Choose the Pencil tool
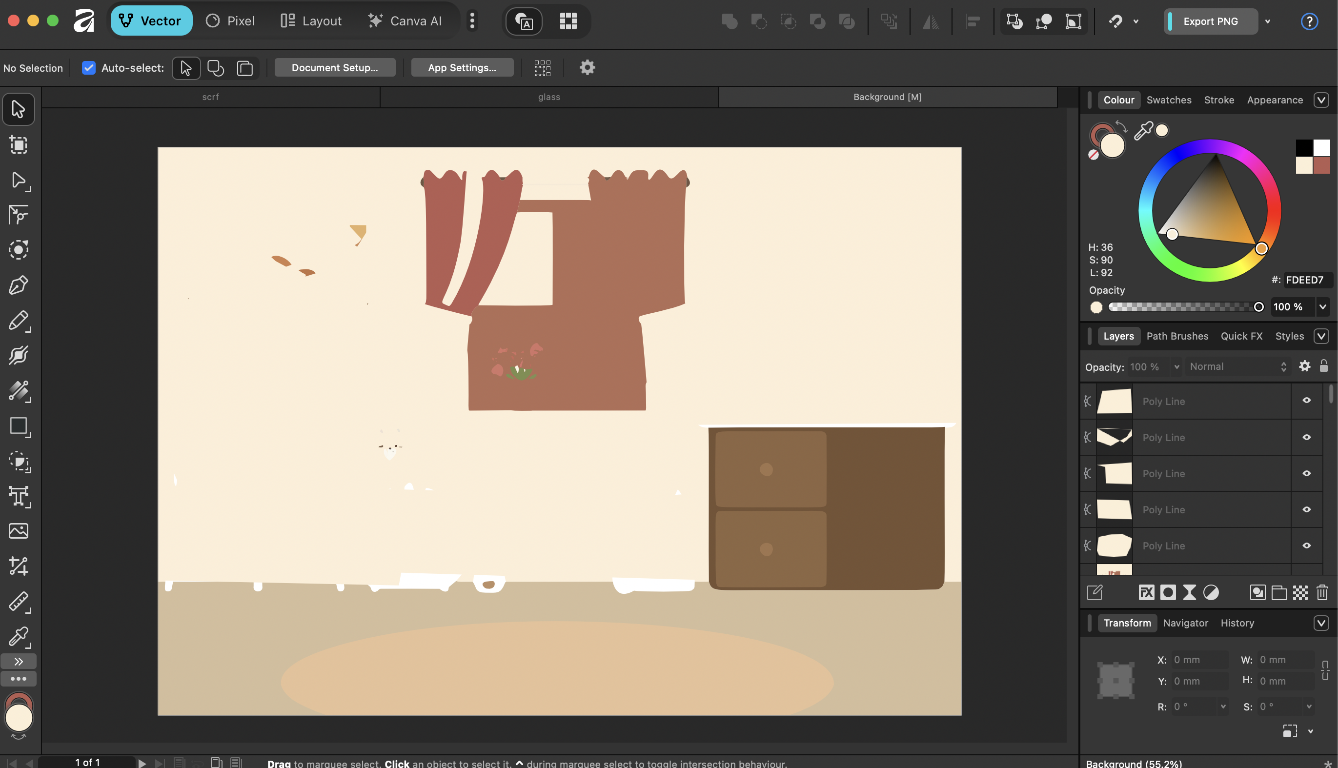The height and width of the screenshot is (768, 1338). [x=19, y=321]
